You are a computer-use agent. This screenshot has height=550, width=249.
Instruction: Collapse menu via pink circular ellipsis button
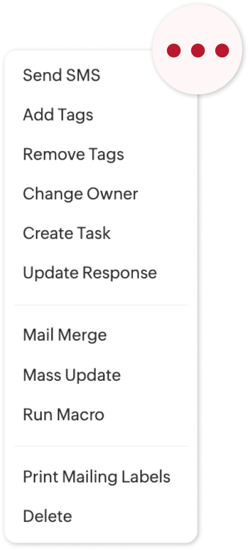point(198,50)
